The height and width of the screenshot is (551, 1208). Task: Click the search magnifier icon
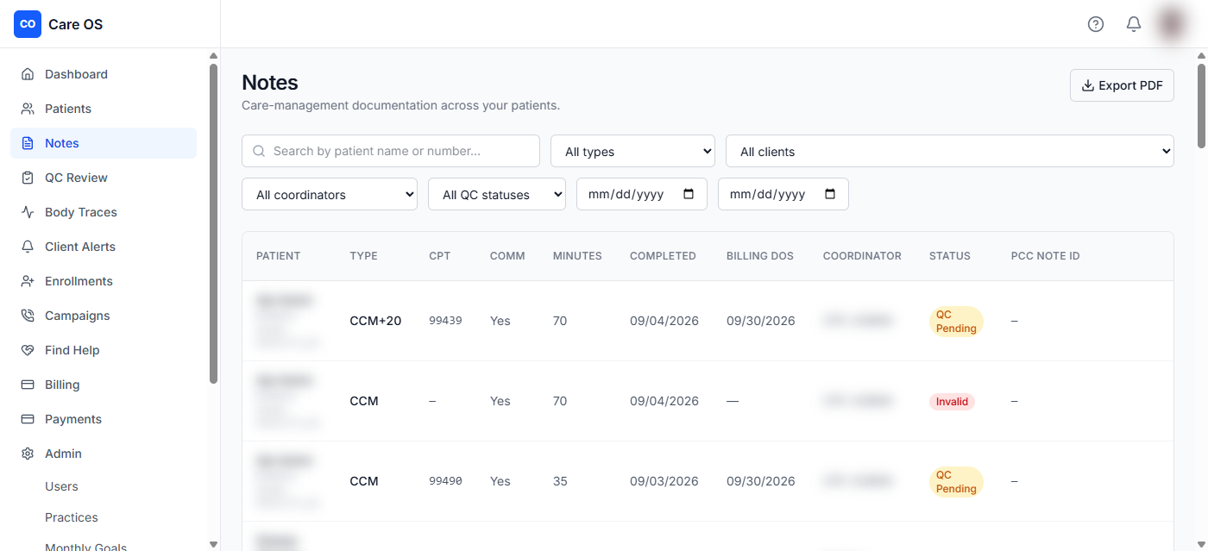coord(259,151)
